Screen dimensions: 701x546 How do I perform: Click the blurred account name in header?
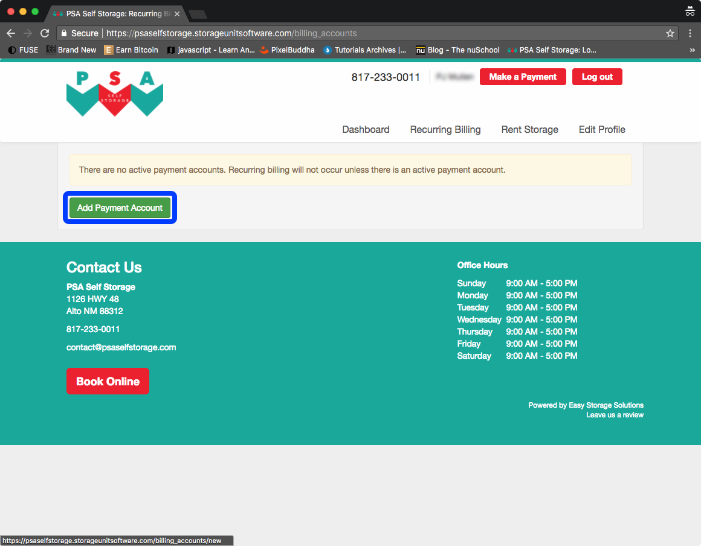click(454, 77)
